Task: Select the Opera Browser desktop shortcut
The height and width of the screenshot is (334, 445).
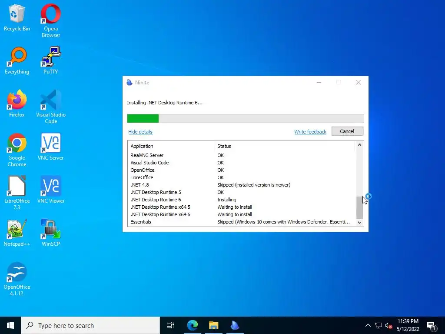Action: (51, 21)
